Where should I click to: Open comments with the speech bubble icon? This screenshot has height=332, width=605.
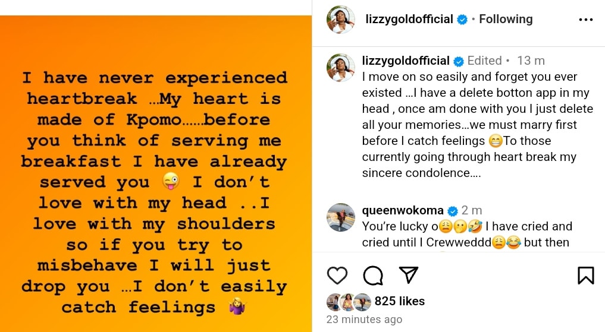(372, 275)
